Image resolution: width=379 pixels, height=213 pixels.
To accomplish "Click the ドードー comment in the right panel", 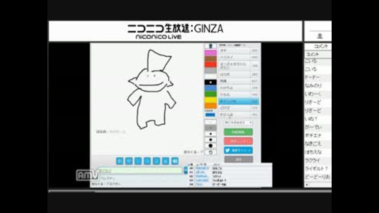I will (312, 77).
